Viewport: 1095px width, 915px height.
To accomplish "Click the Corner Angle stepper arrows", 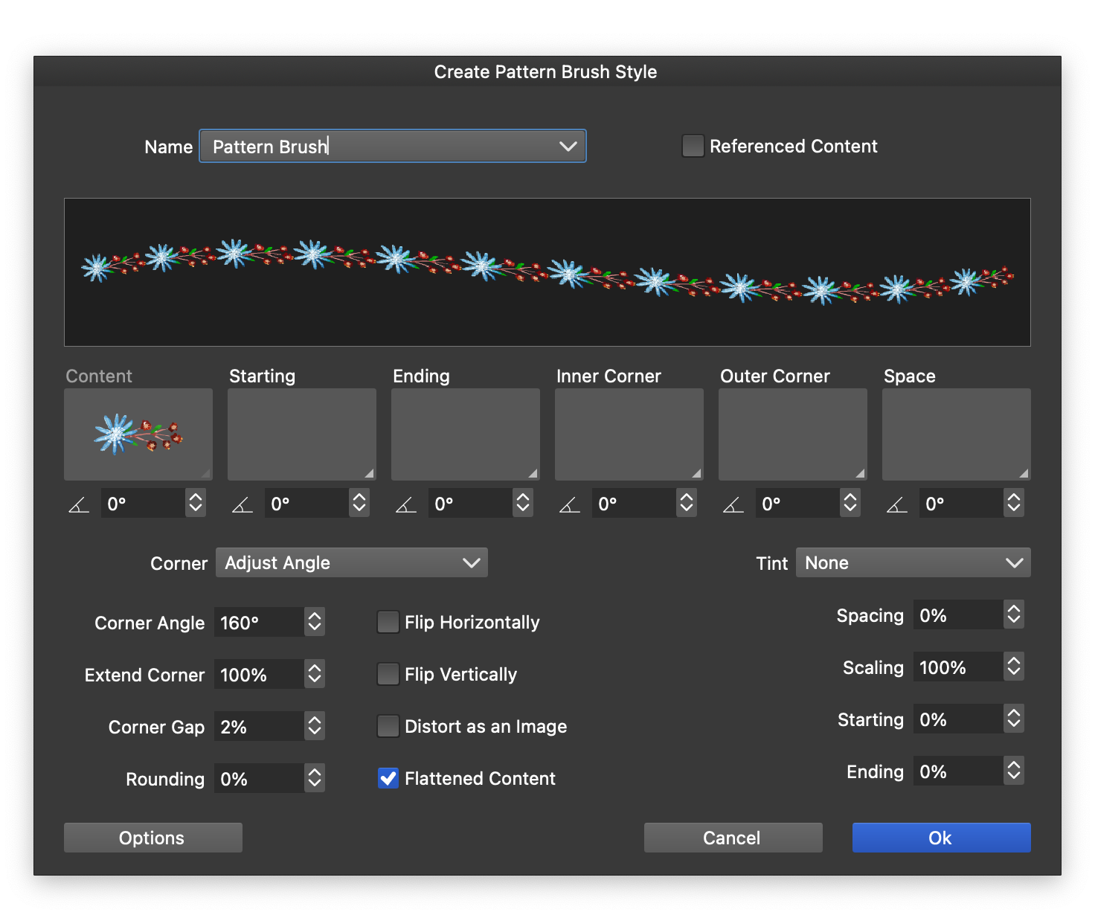I will point(315,622).
